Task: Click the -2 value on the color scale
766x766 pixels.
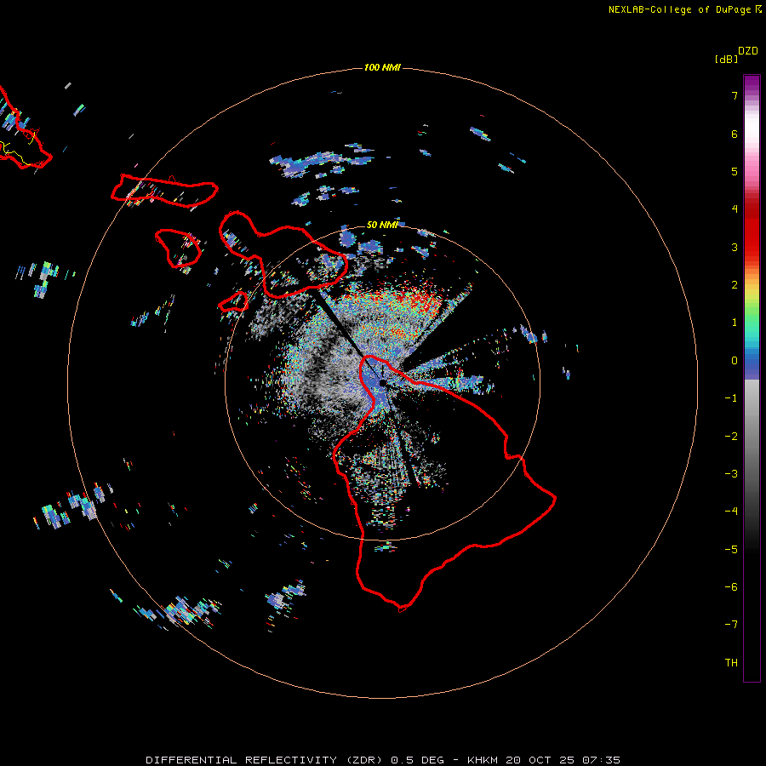Action: pos(731,437)
